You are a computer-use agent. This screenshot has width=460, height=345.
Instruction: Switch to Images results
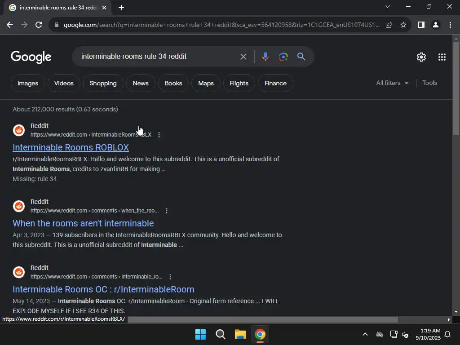[x=27, y=83]
